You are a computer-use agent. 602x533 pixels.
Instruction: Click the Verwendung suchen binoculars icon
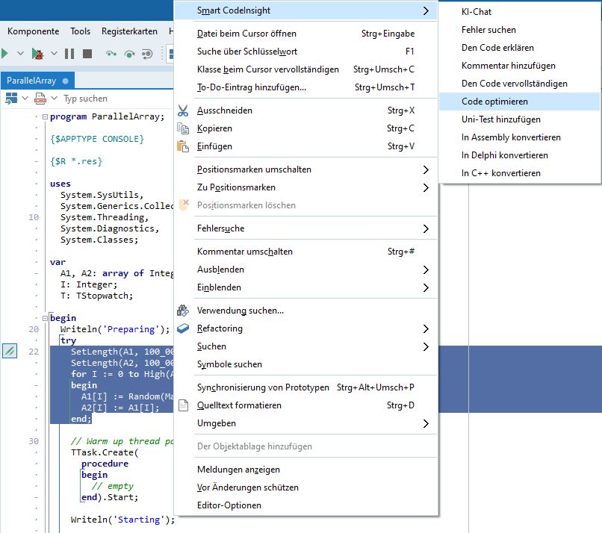coord(183,311)
